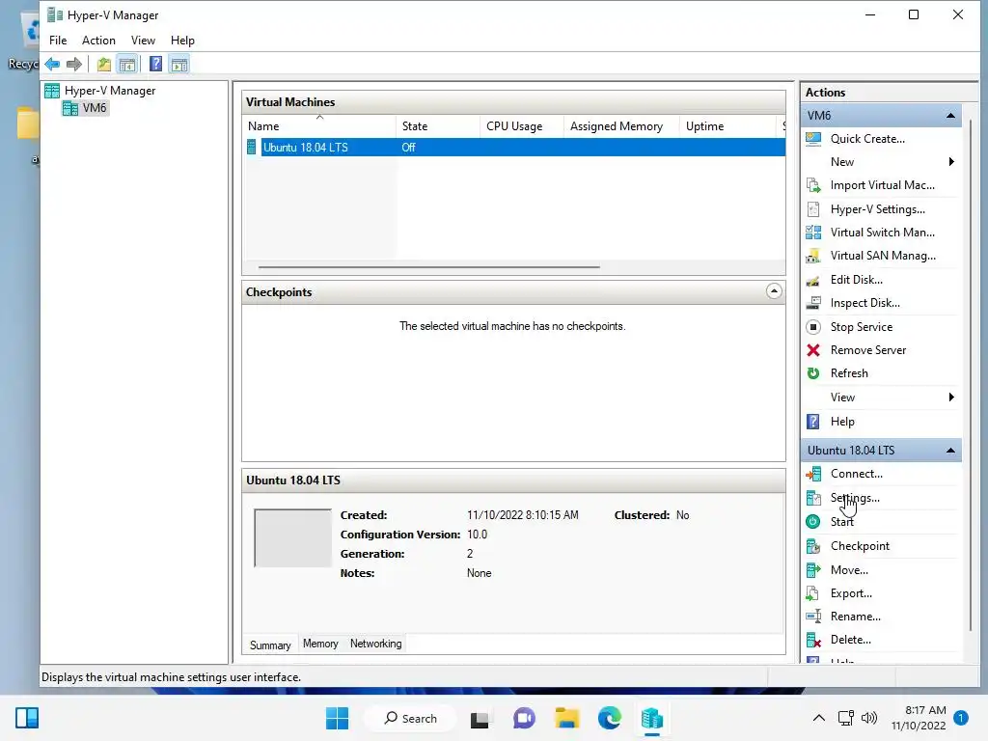Viewport: 988px width, 741px height.
Task: Click the VM preview thumbnail
Action: tap(292, 538)
